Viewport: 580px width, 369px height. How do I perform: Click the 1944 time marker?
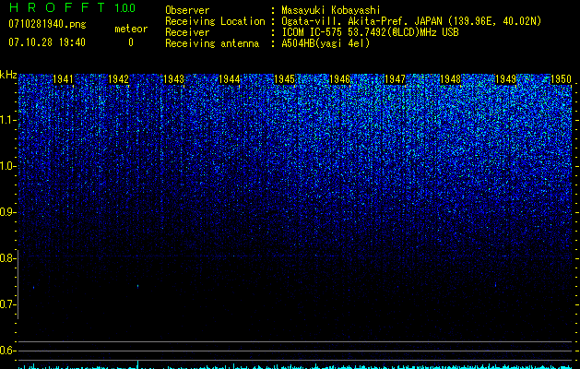(229, 79)
